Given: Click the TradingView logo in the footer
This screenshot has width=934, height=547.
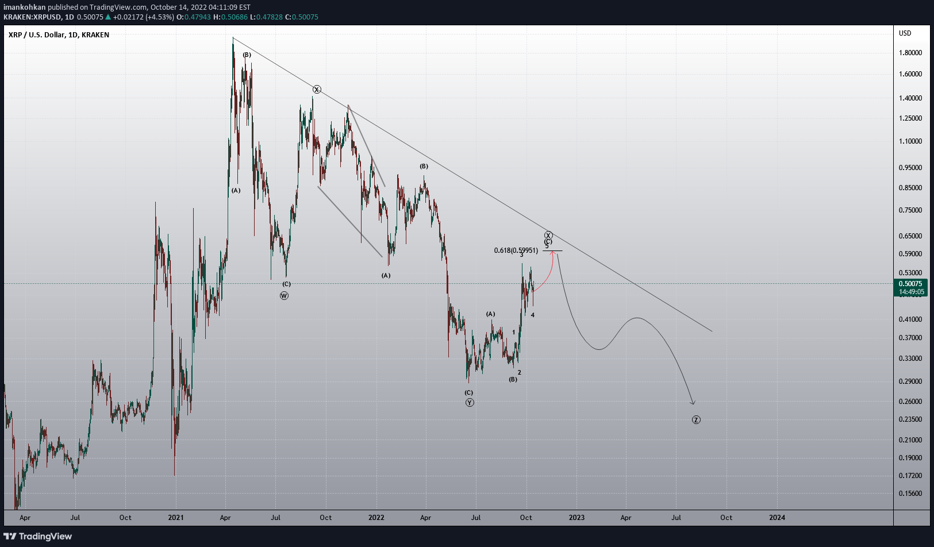Looking at the screenshot, I should (38, 536).
